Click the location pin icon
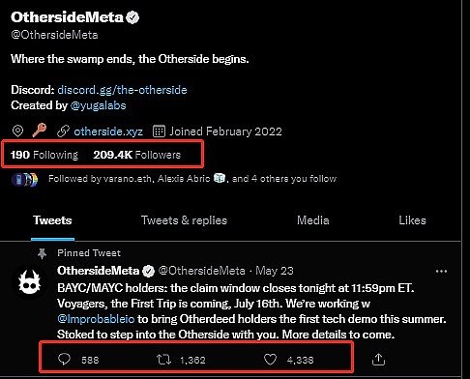This screenshot has width=470, height=379. point(17,131)
